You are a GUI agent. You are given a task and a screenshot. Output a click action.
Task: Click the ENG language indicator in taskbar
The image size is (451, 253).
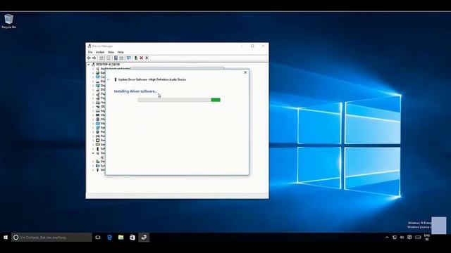[427, 238]
